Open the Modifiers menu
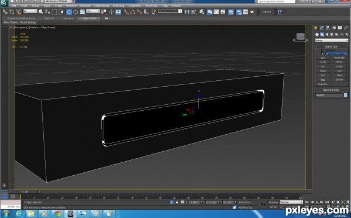Viewport: 351px width, 218px height. pos(71,6)
